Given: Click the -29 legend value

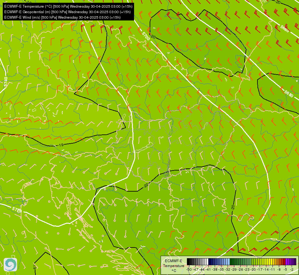Looking at the screenshot, I should (x=234, y=269).
